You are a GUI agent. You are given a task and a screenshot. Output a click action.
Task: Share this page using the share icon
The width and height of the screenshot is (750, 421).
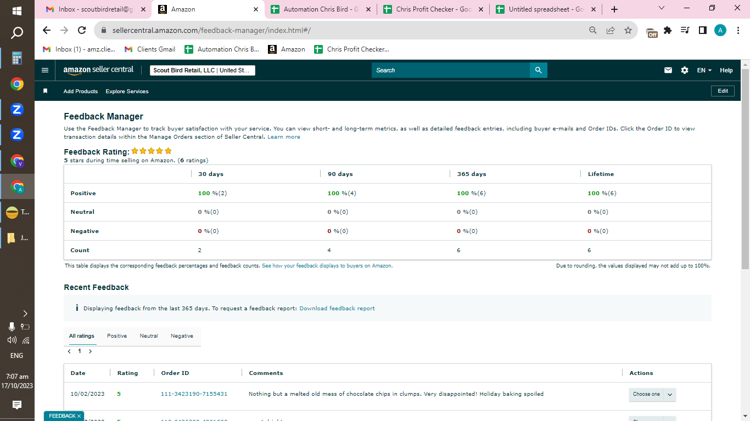(x=611, y=31)
